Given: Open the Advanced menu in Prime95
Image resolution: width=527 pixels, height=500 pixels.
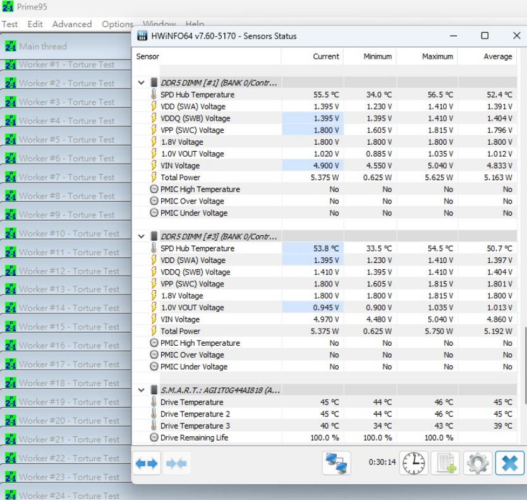Looking at the screenshot, I should pyautogui.click(x=71, y=24).
